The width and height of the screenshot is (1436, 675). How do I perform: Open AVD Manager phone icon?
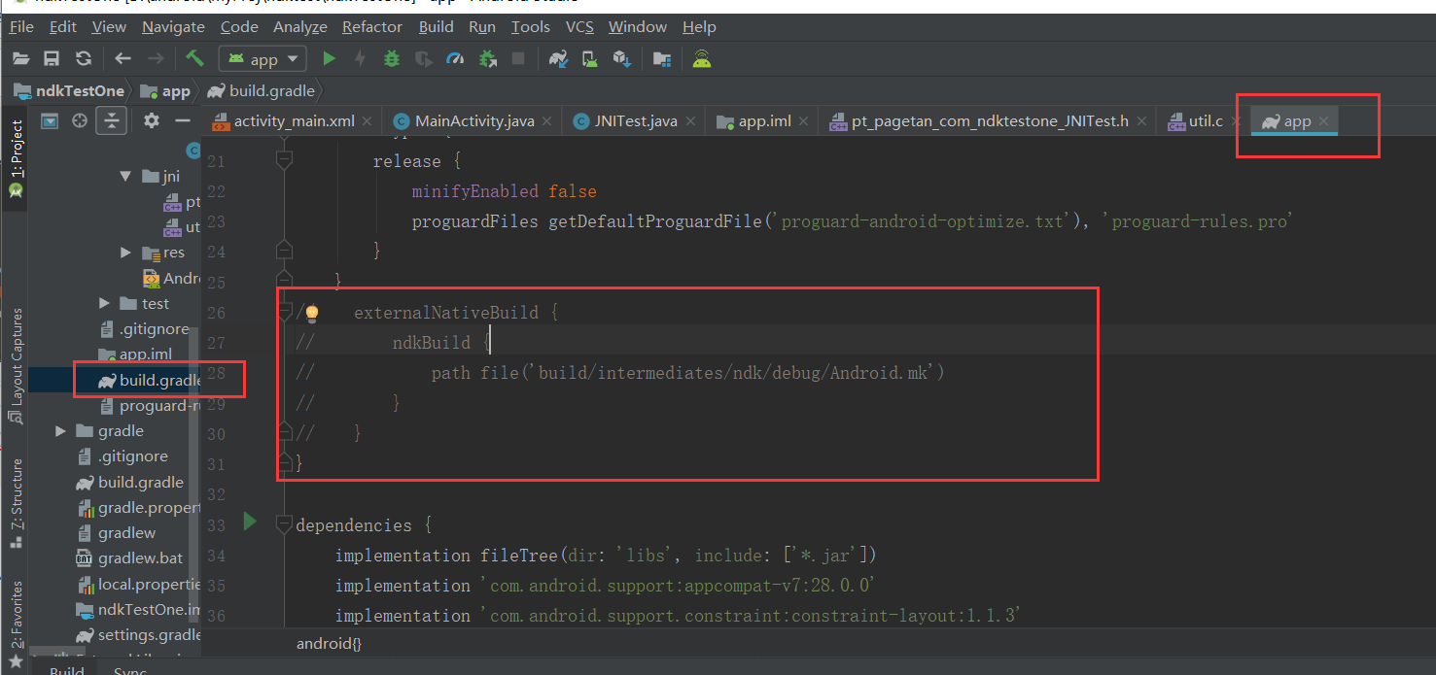click(590, 59)
